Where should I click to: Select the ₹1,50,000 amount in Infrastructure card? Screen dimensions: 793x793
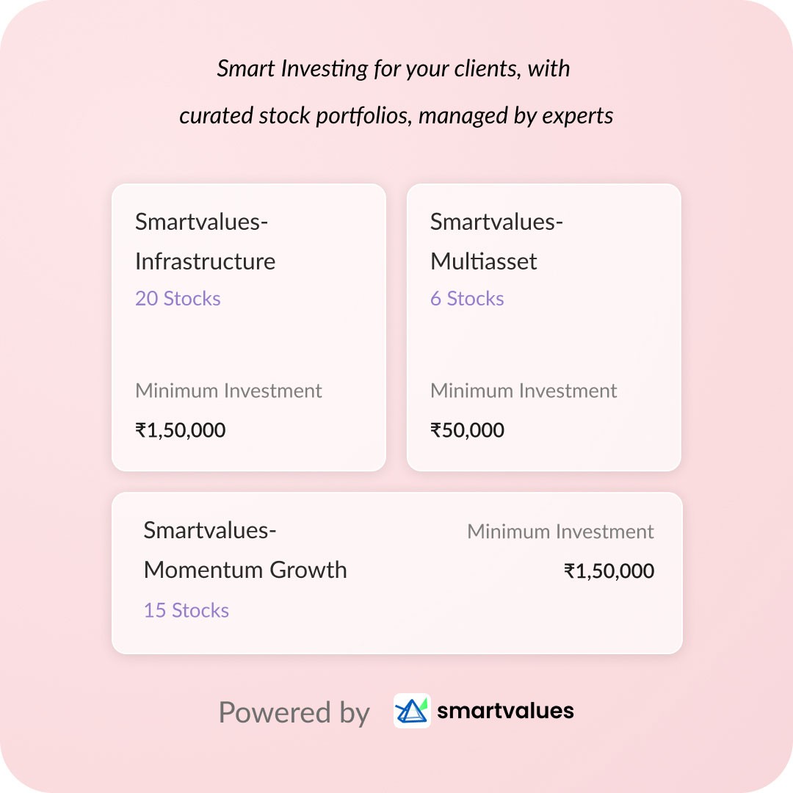[x=181, y=430]
